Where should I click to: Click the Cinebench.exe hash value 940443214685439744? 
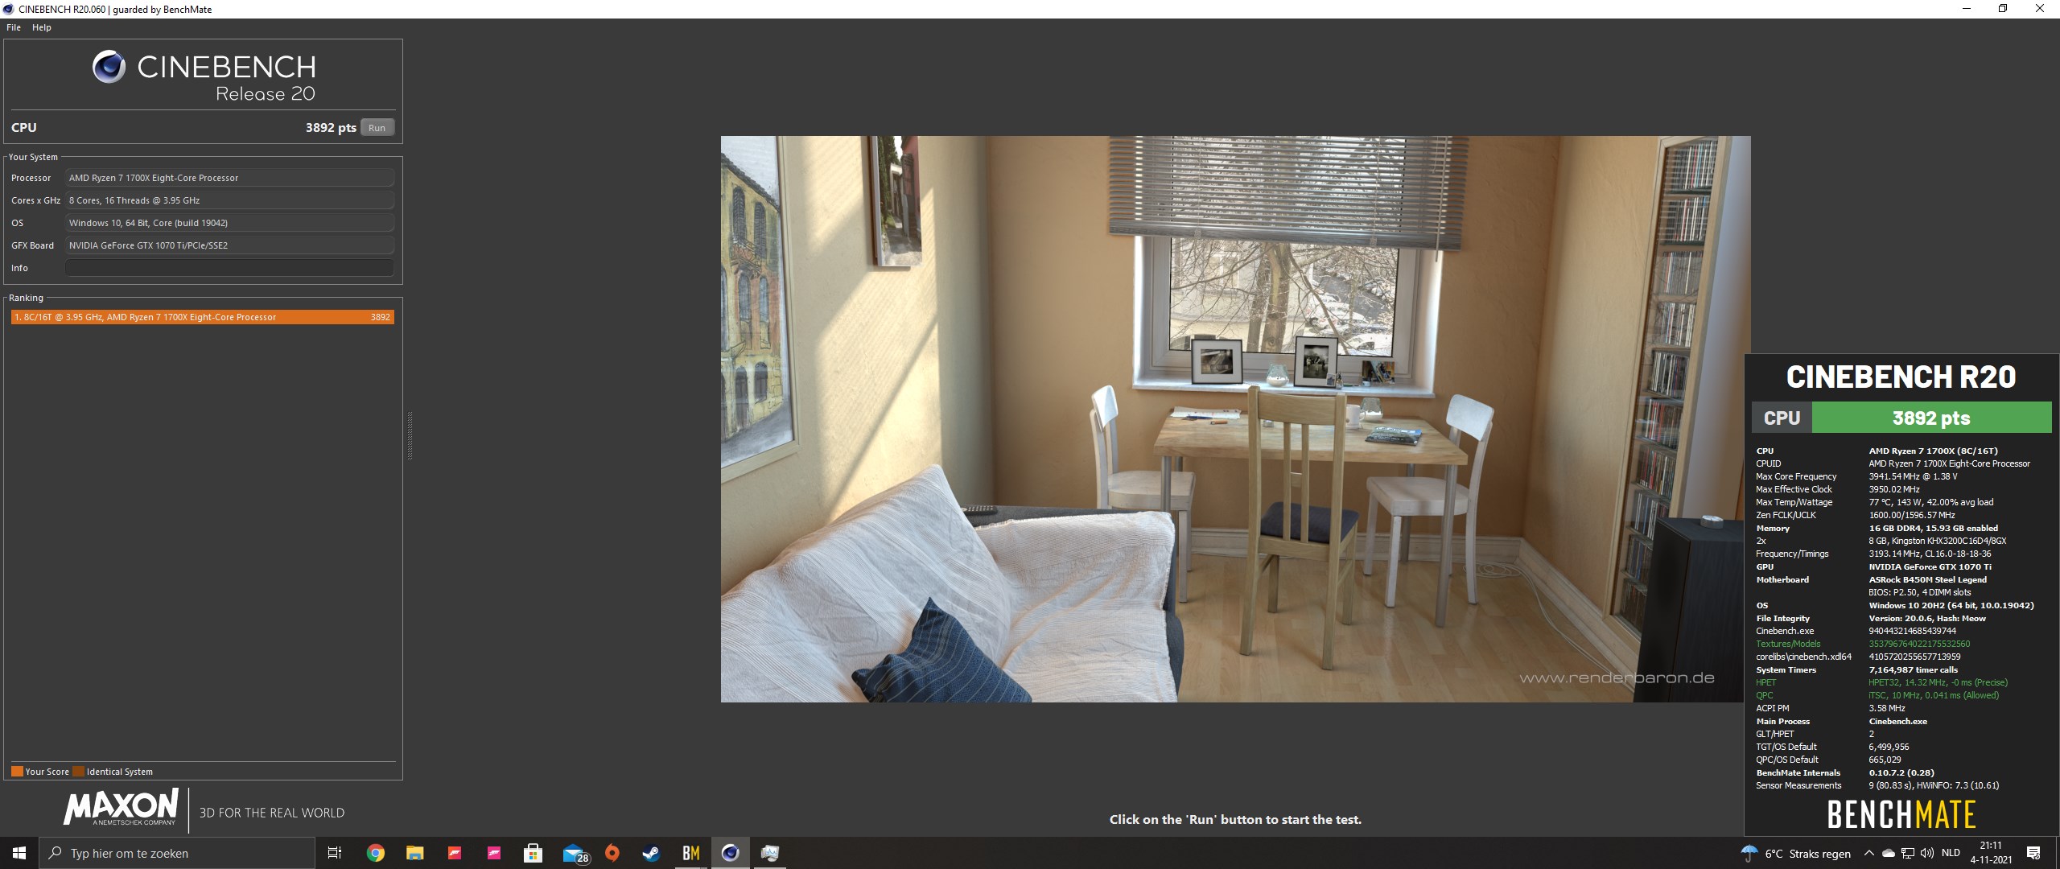click(x=1912, y=631)
